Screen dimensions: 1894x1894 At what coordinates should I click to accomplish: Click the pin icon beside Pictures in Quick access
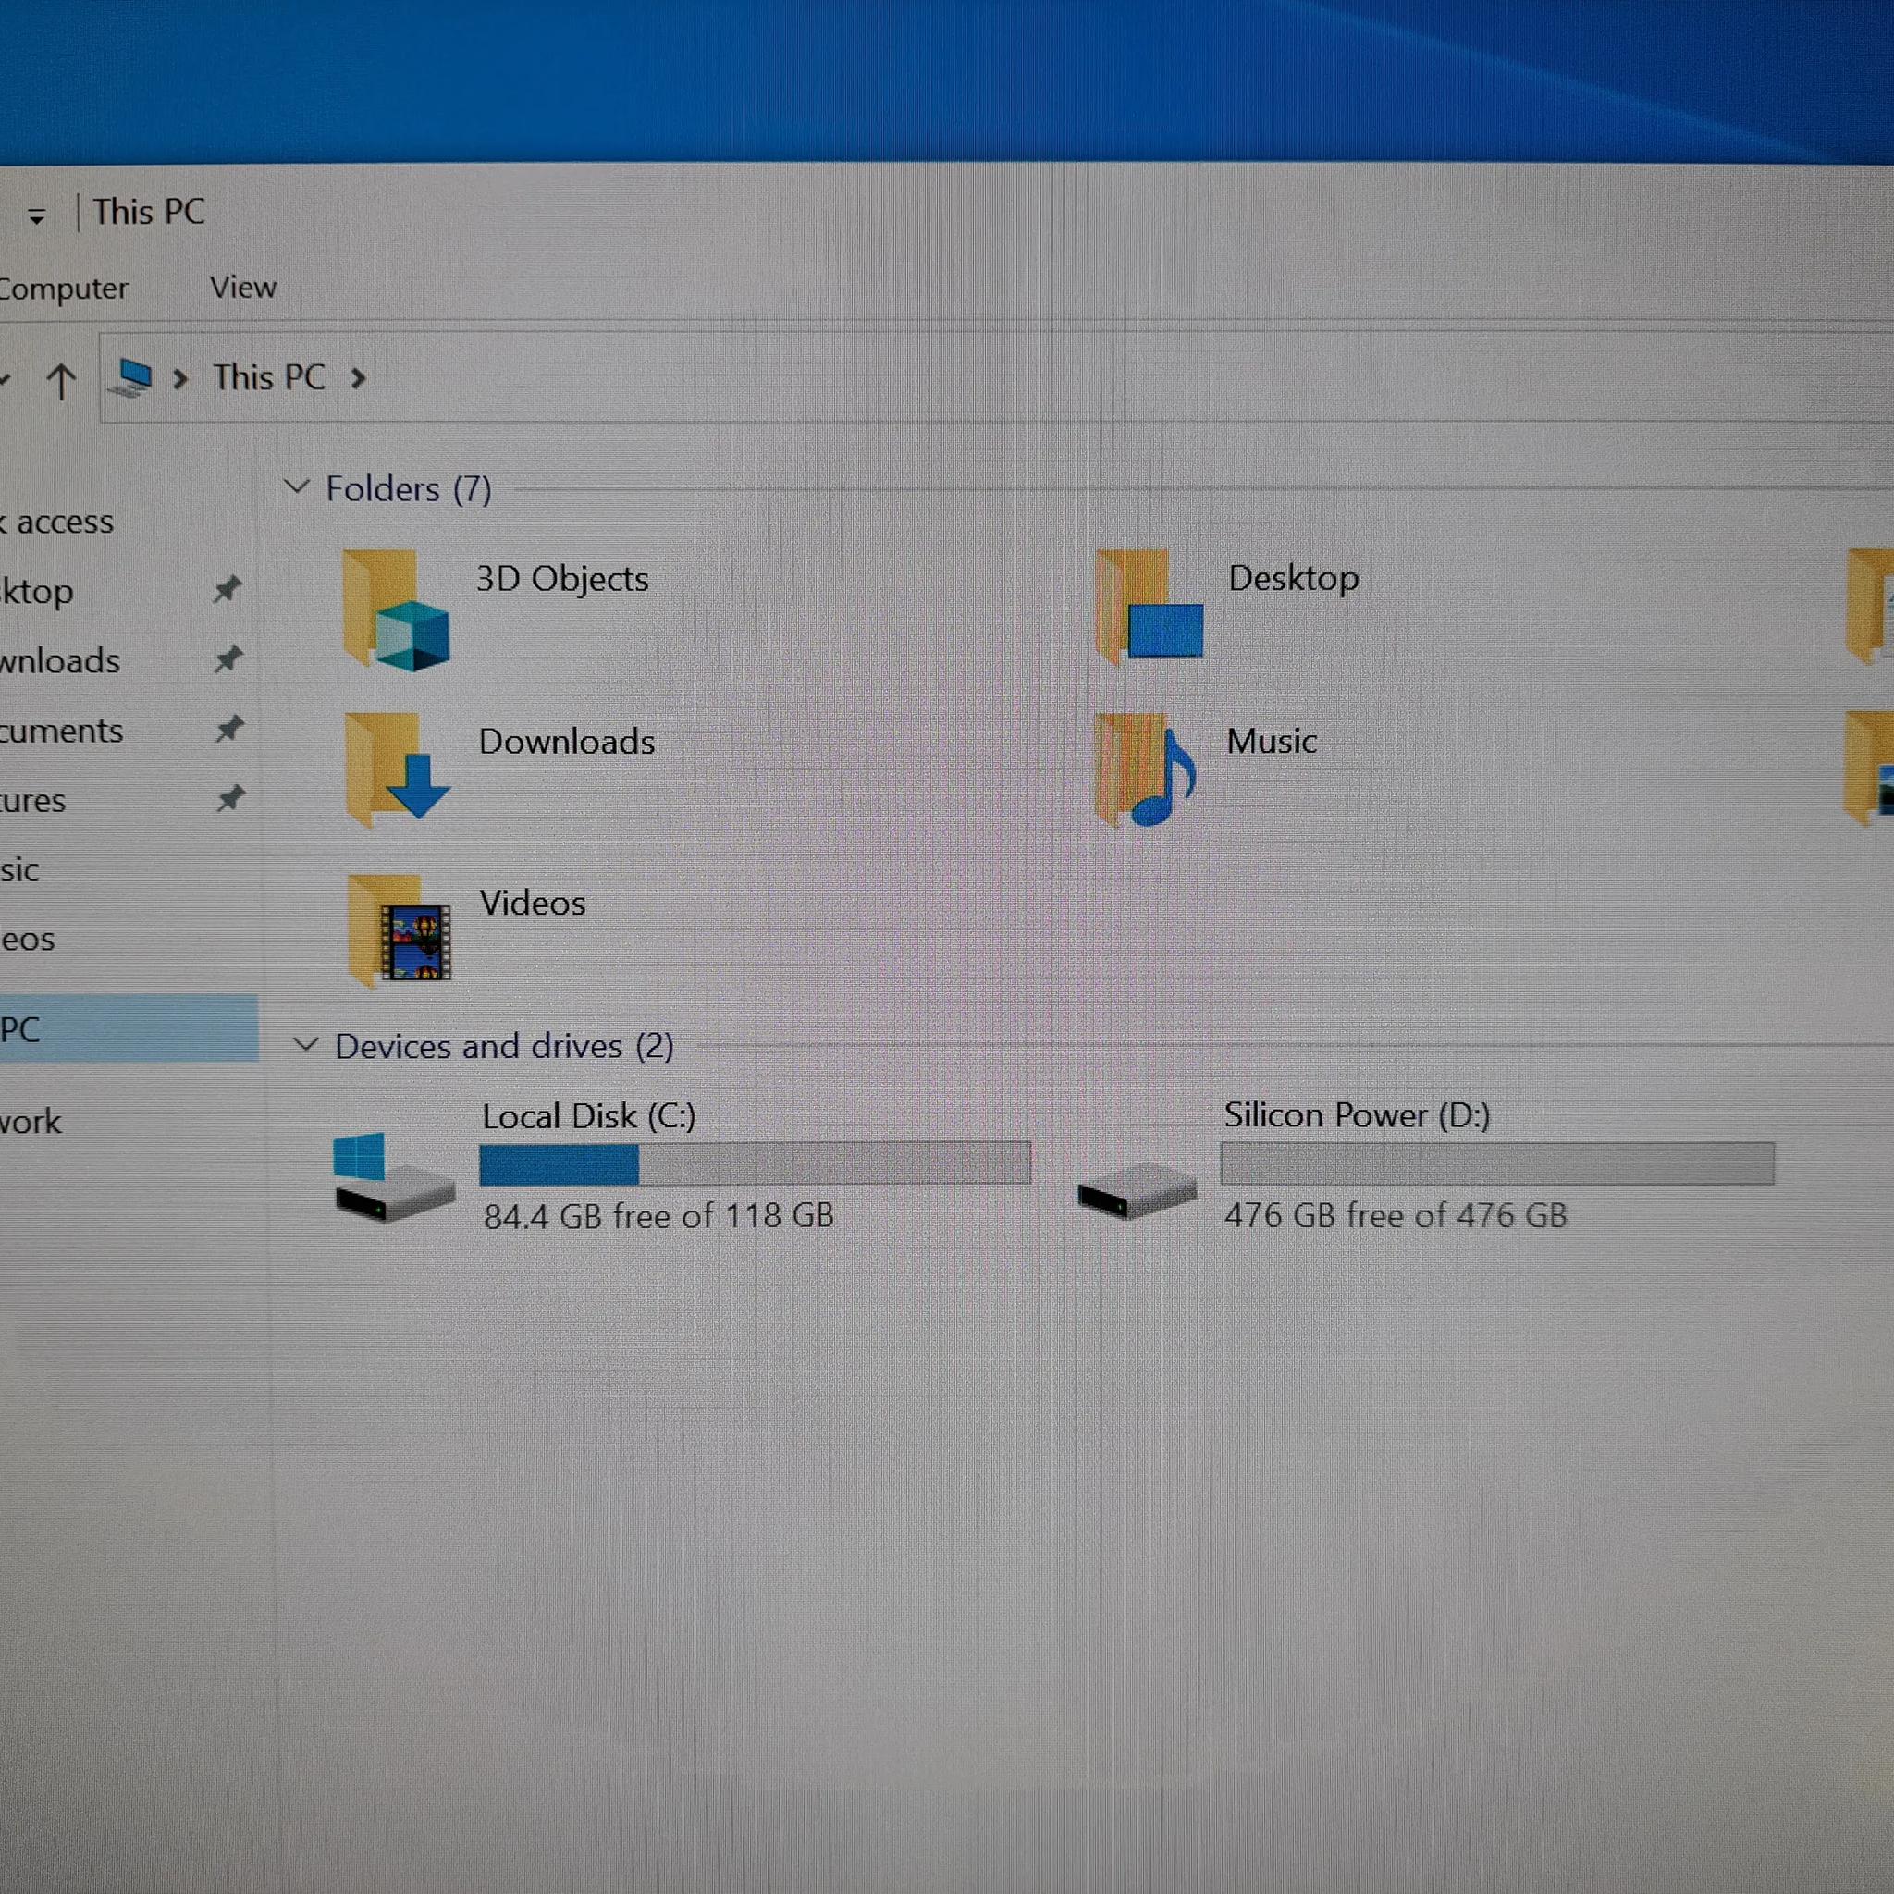[230, 799]
